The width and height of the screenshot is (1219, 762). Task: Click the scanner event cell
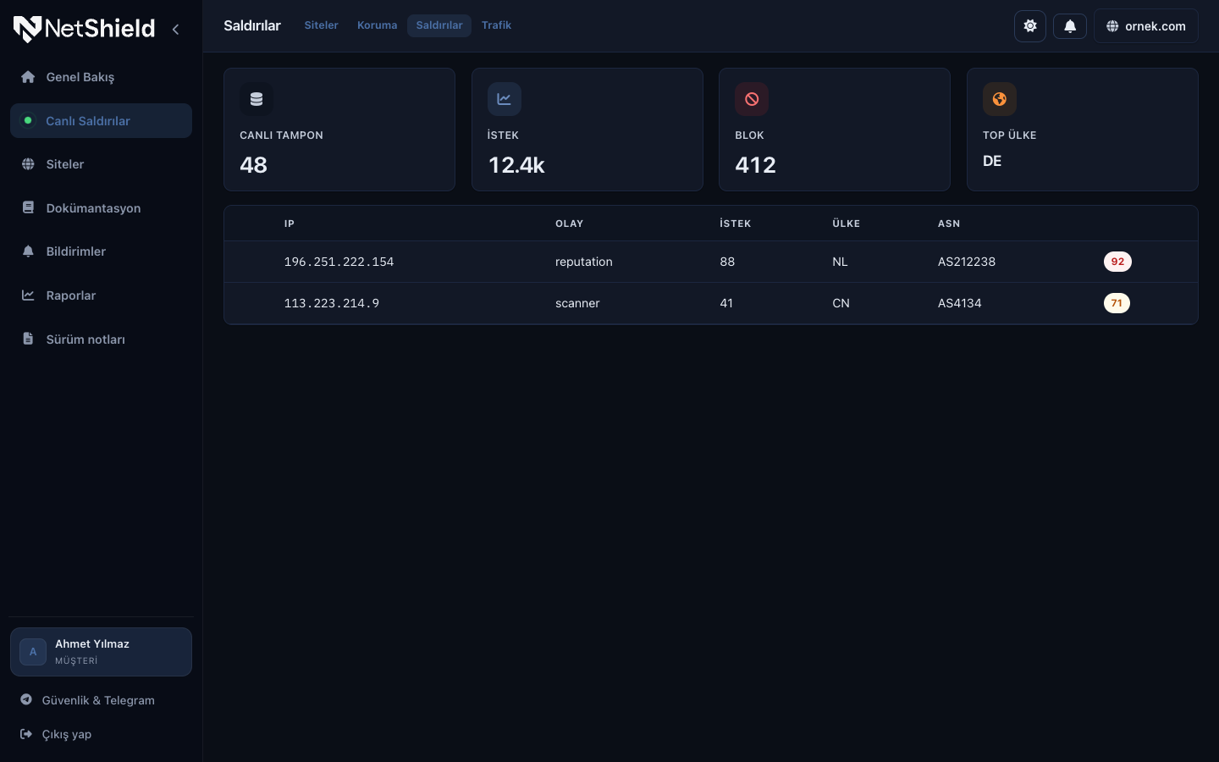(x=577, y=303)
